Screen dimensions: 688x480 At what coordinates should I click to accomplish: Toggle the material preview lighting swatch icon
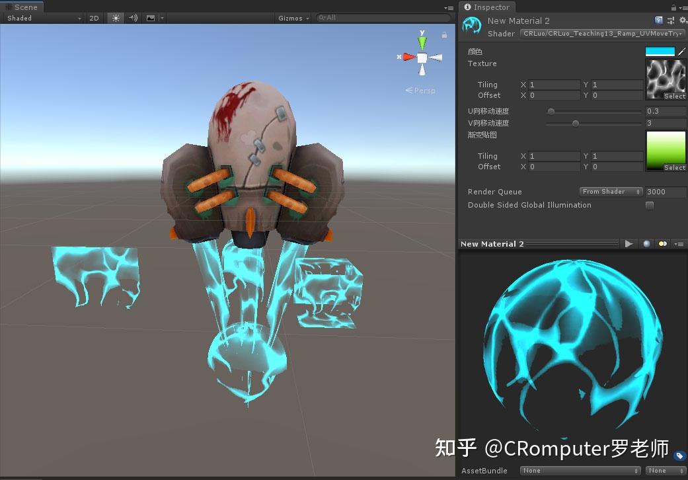(662, 244)
